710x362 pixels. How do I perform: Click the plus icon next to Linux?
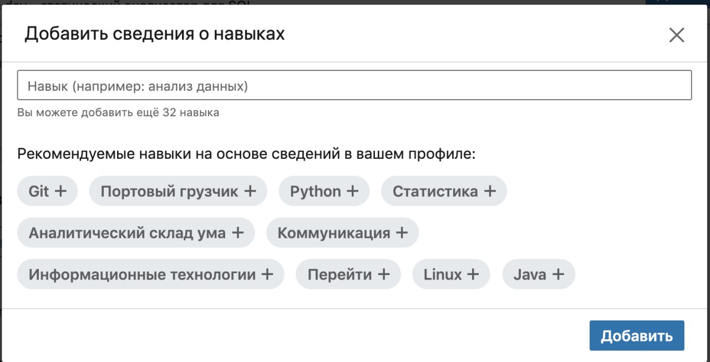point(473,274)
